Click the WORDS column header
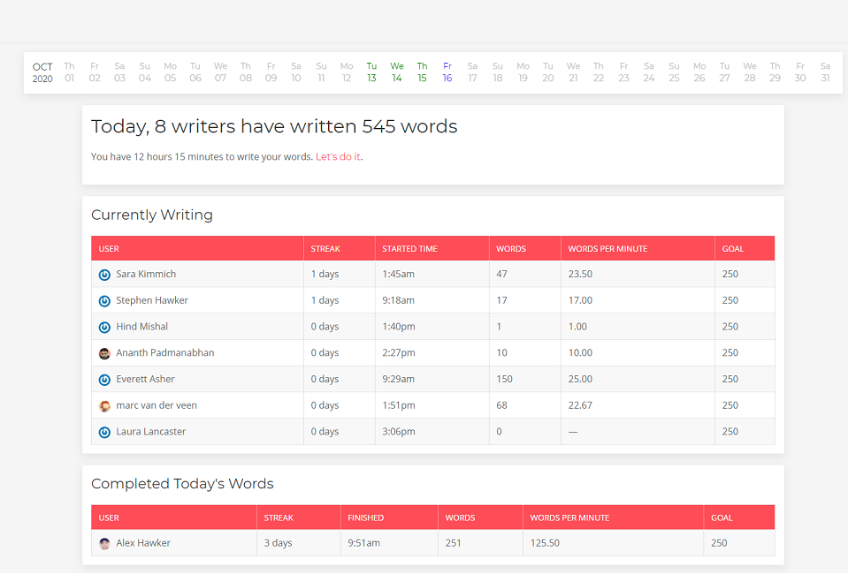 tap(511, 248)
